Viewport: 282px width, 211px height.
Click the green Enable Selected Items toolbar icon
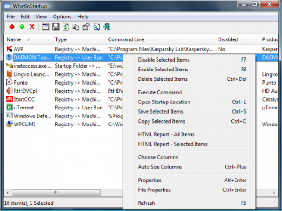(x=22, y=27)
